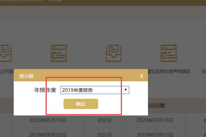Select 已公示 status in the 2020年05月14日 row
The height and width of the screenshot is (137, 206).
pos(105,120)
